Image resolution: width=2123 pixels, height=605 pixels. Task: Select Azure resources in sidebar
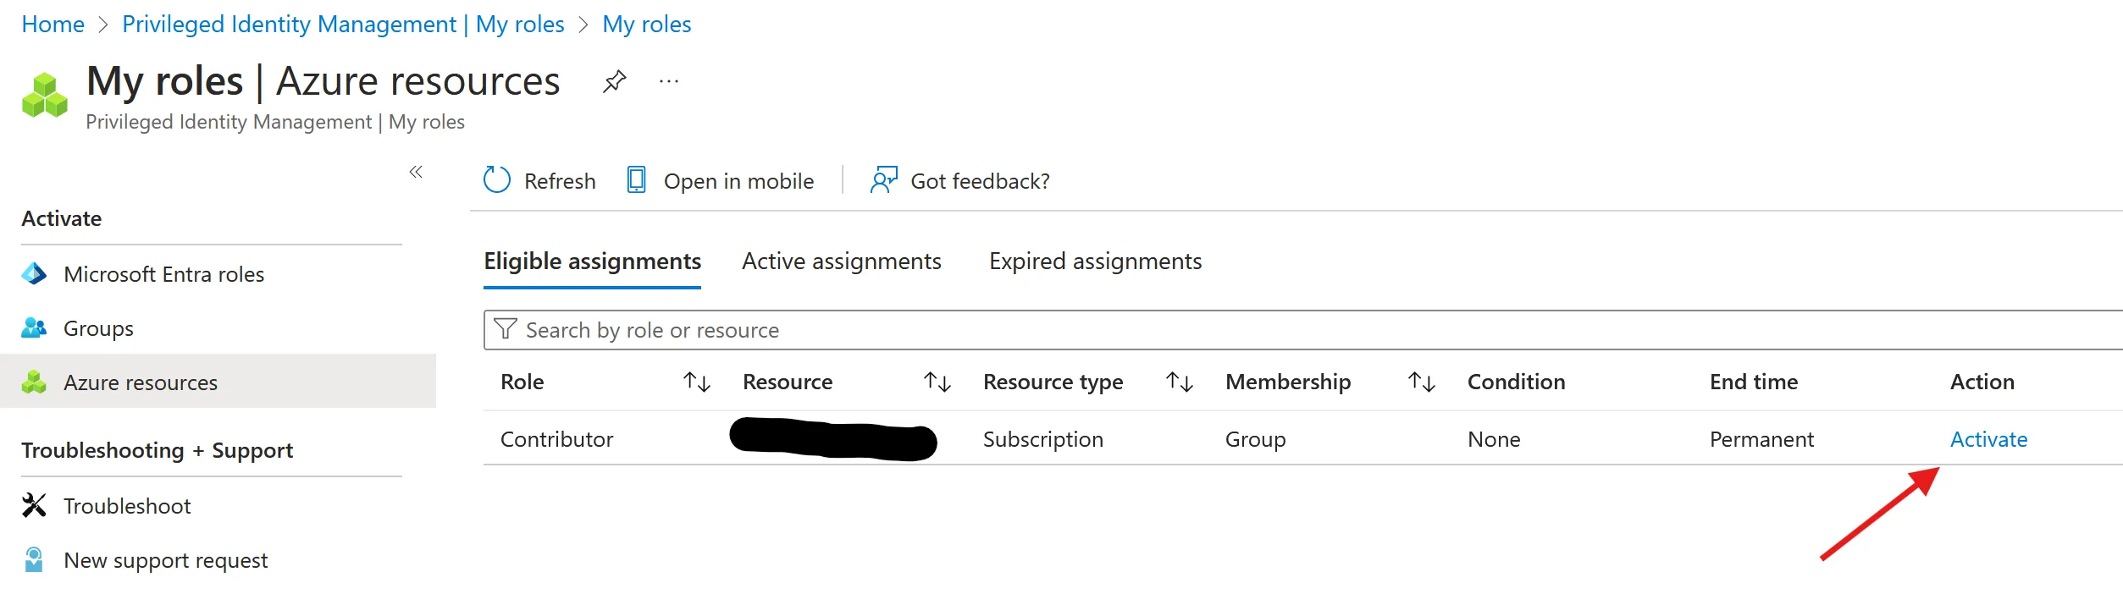point(141,382)
